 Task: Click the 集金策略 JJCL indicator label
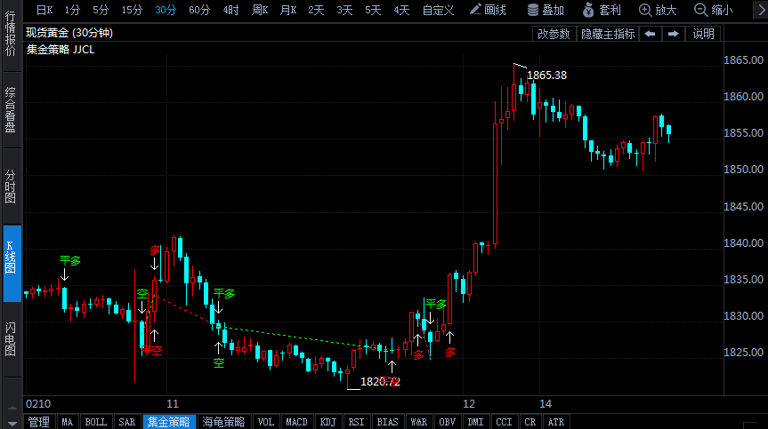(x=61, y=50)
